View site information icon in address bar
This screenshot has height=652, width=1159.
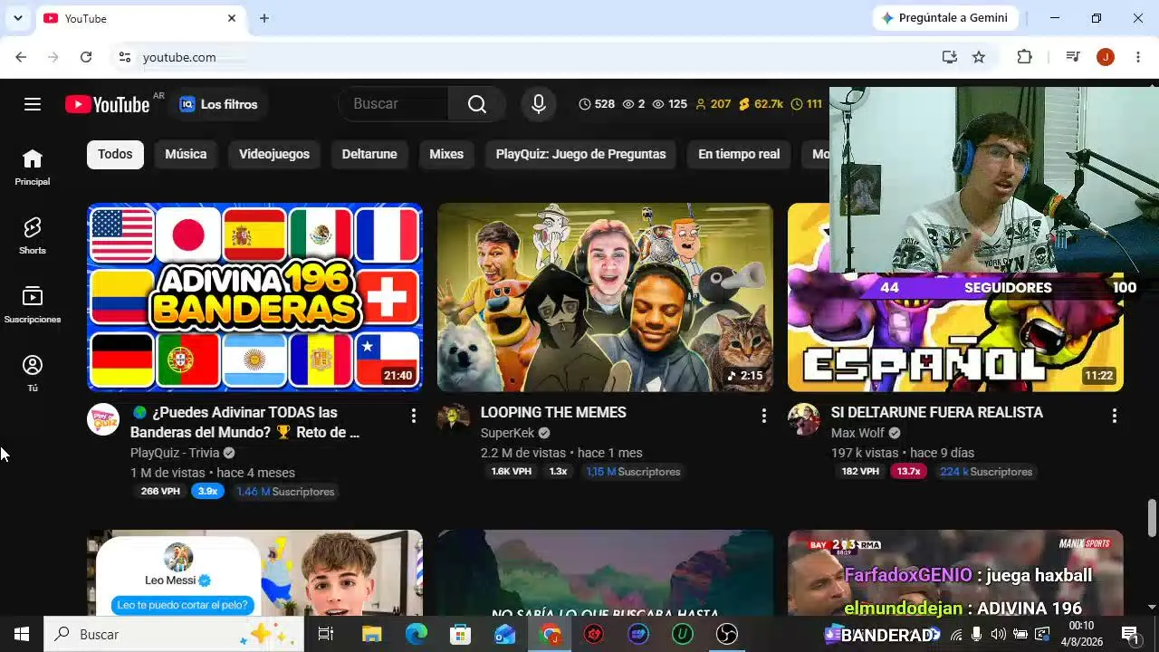click(125, 57)
